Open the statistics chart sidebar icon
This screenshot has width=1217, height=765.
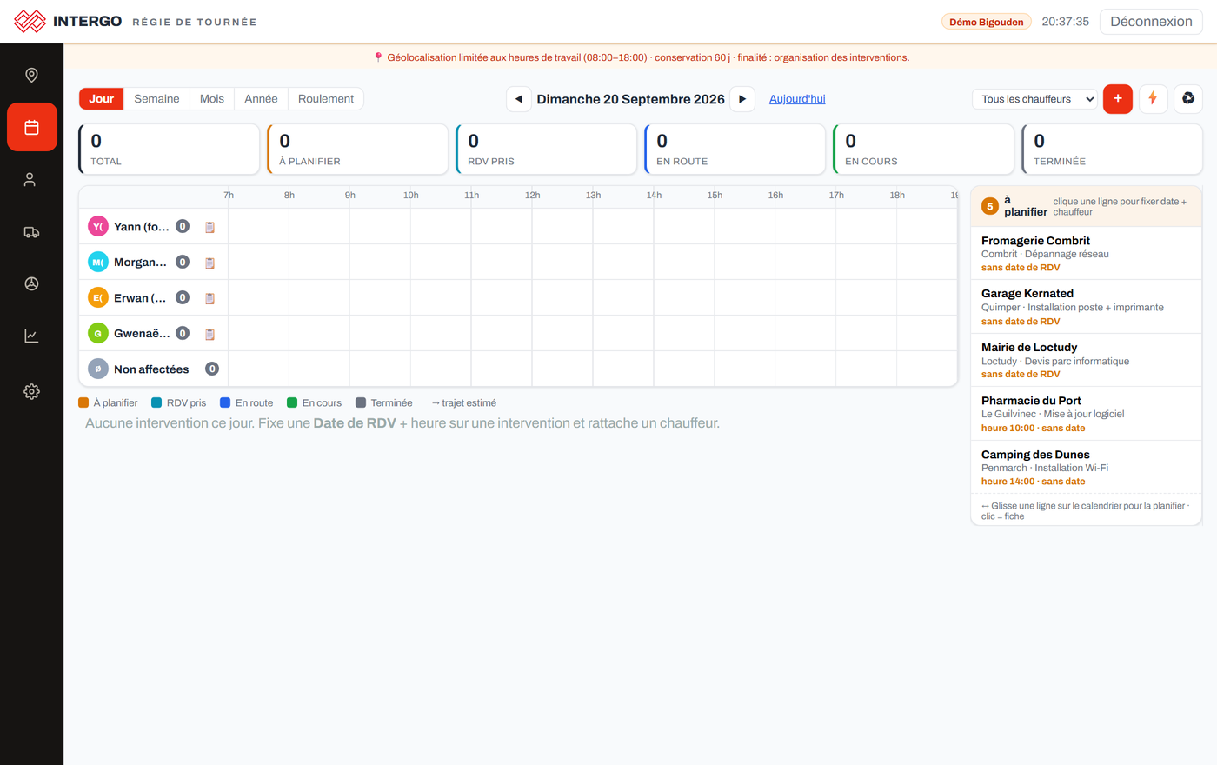(x=31, y=336)
